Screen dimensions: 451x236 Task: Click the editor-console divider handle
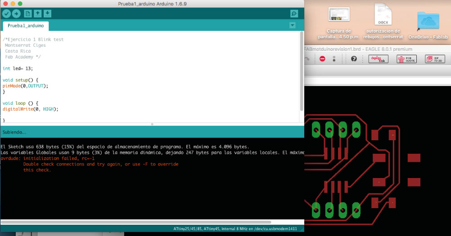pyautogui.click(x=152, y=125)
